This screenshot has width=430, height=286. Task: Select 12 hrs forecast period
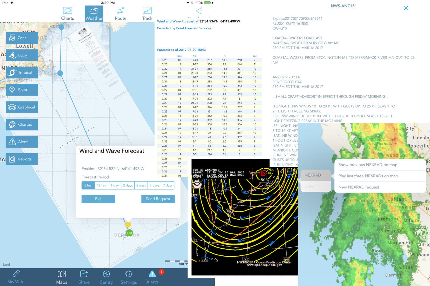101,185
